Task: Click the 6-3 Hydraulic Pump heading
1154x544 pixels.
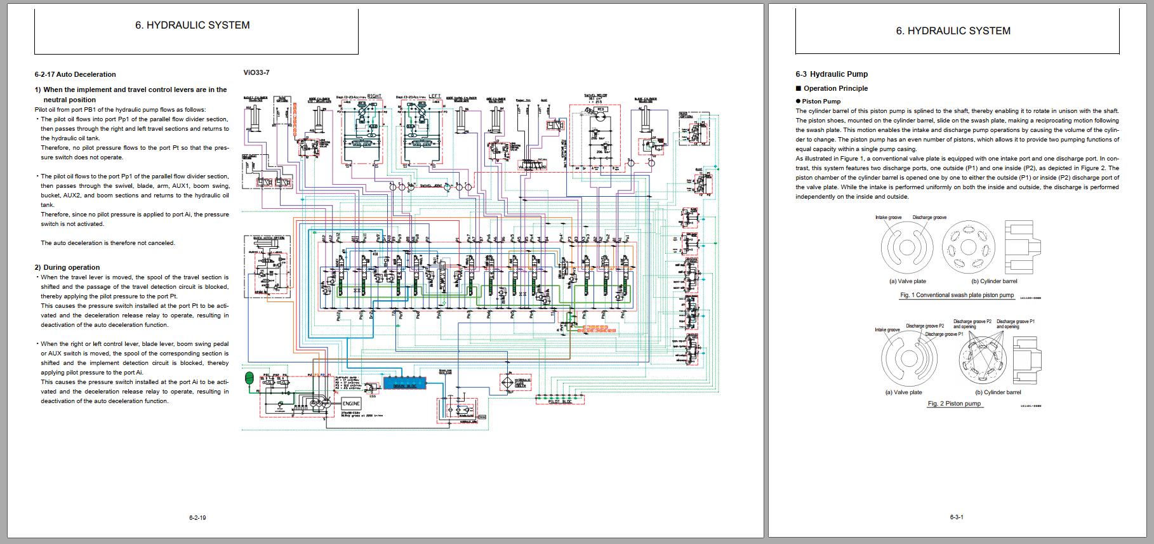Action: pyautogui.click(x=832, y=74)
